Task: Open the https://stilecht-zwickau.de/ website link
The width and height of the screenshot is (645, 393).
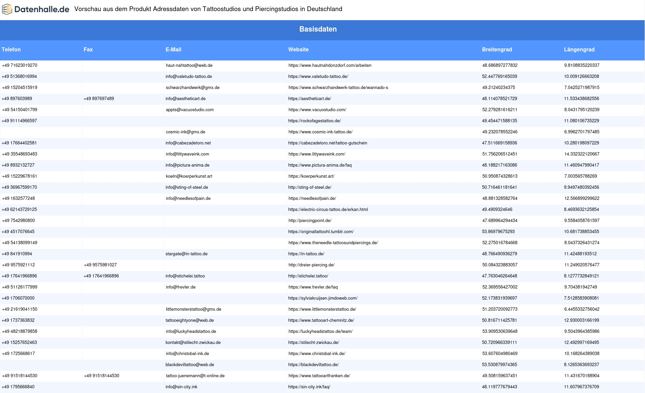Action: pyautogui.click(x=313, y=343)
